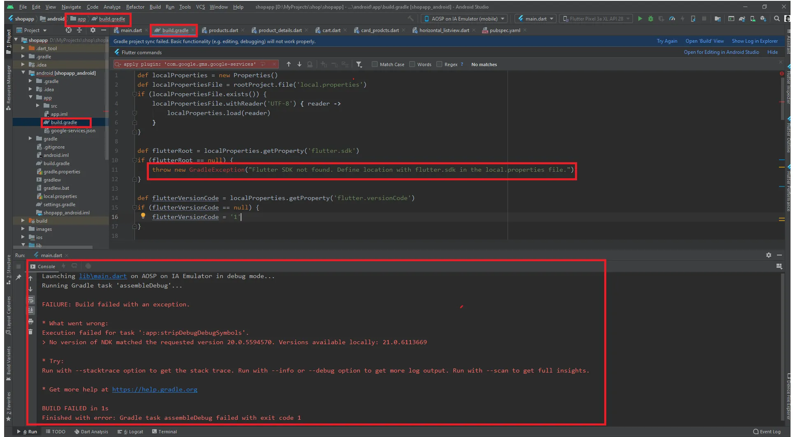793x437 pixels.
Task: Clear the console with trash icon
Action: click(30, 331)
